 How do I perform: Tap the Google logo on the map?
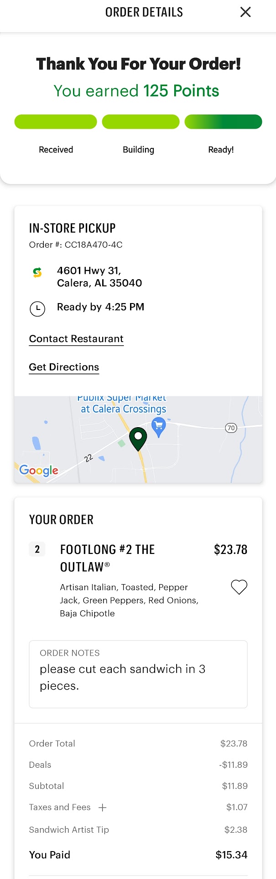coord(39,470)
